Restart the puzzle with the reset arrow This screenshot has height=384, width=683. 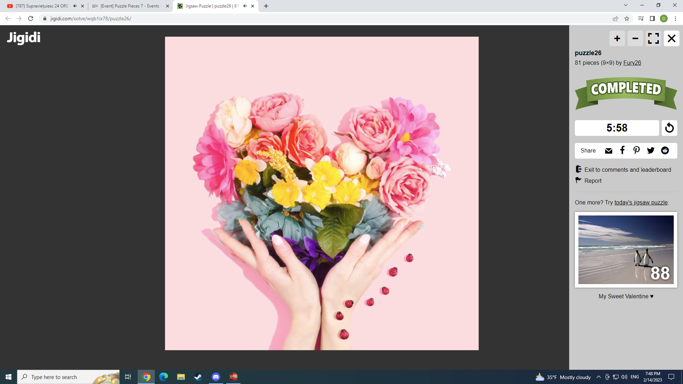[669, 128]
